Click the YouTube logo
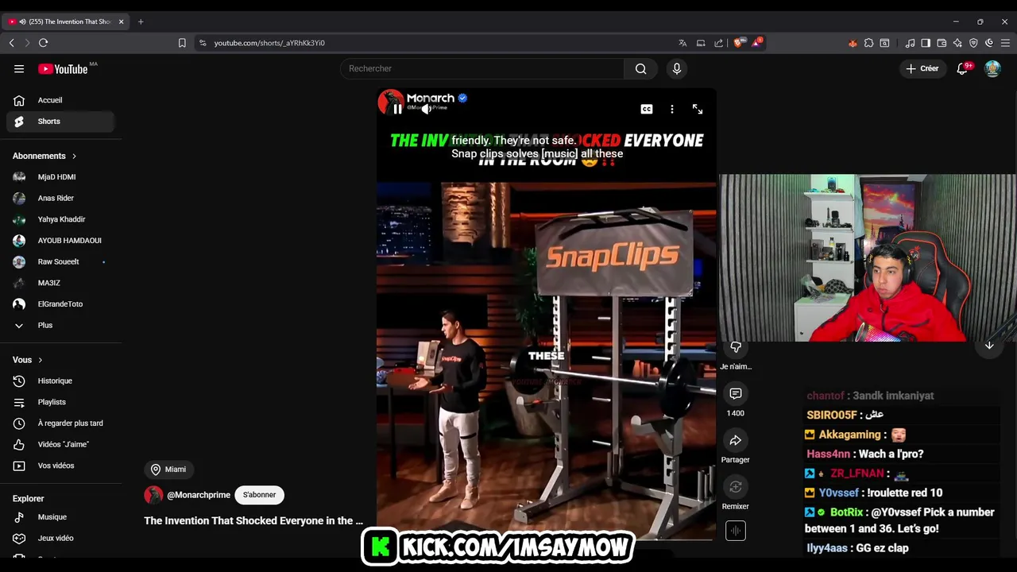This screenshot has width=1017, height=572. tap(63, 69)
